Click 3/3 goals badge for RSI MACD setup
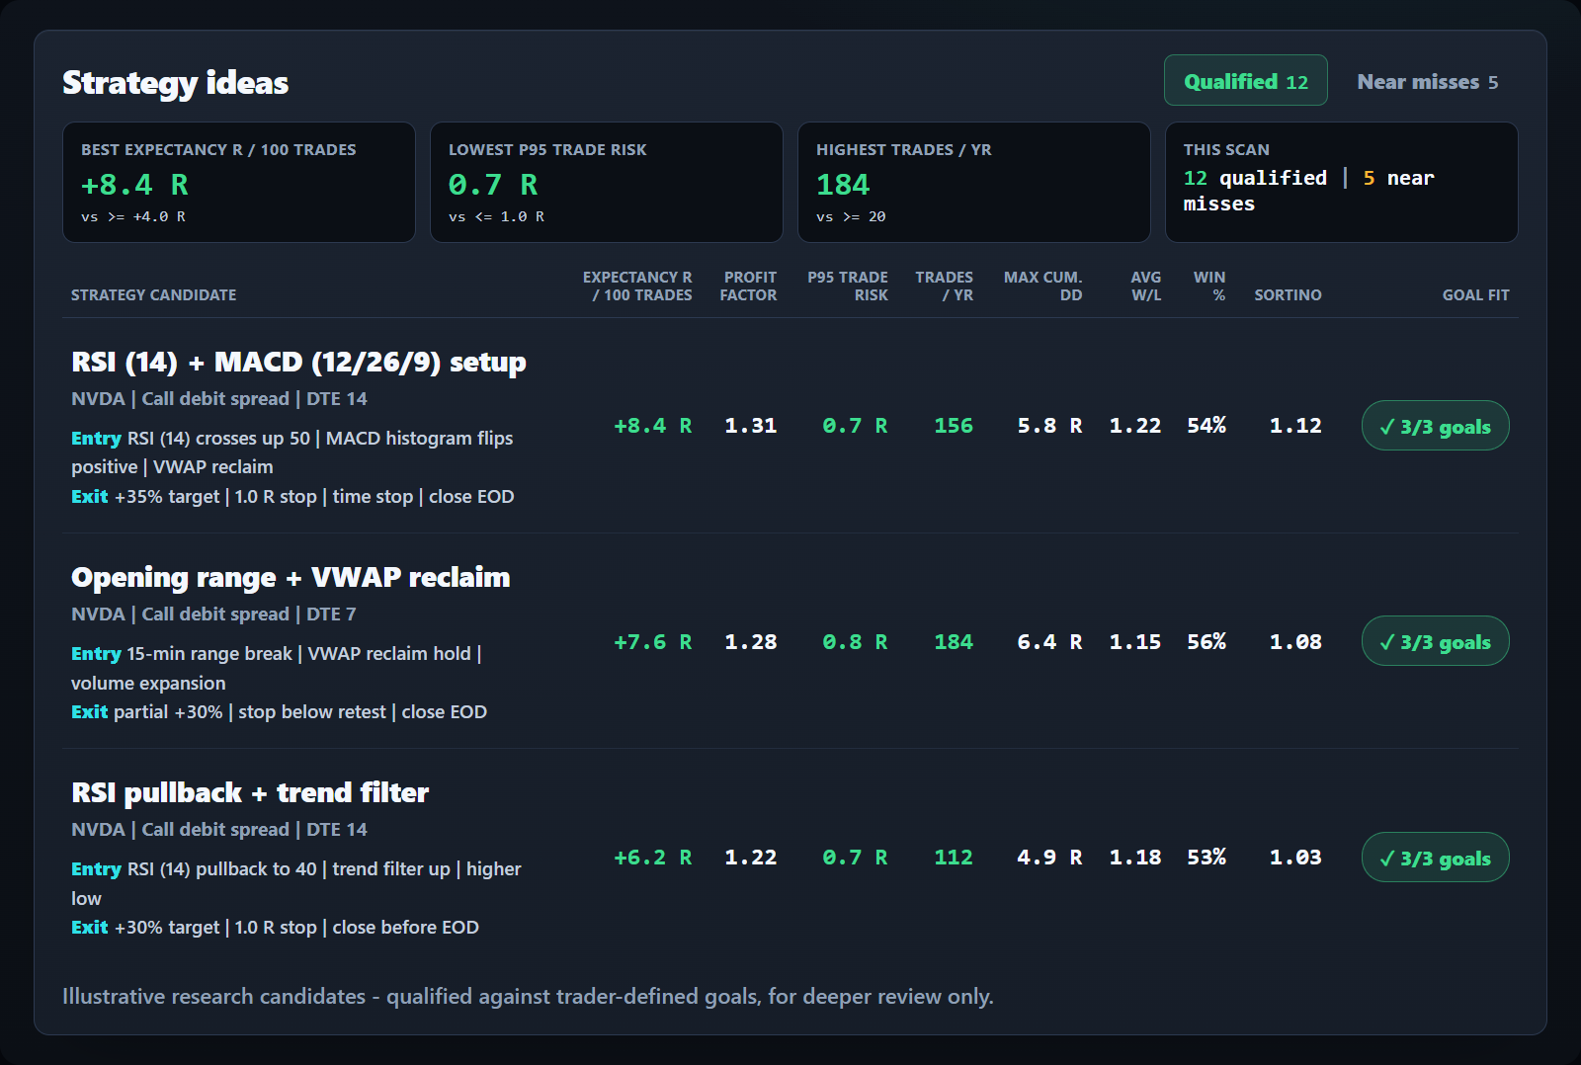The height and width of the screenshot is (1065, 1581). [1435, 426]
